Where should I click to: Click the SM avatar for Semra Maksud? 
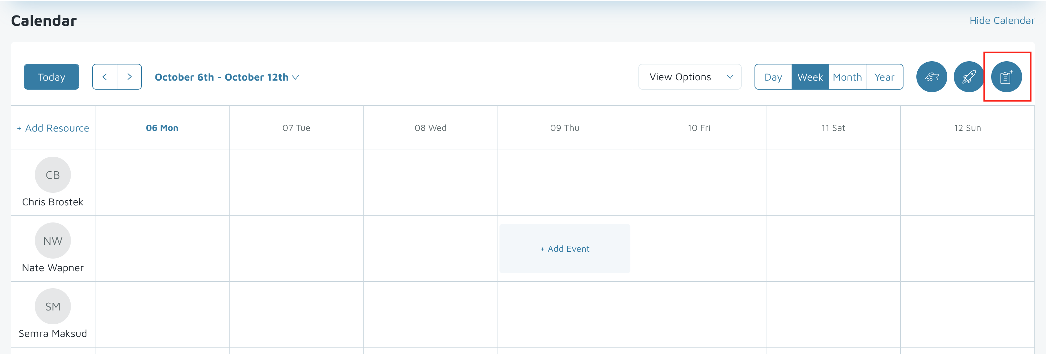click(x=53, y=307)
